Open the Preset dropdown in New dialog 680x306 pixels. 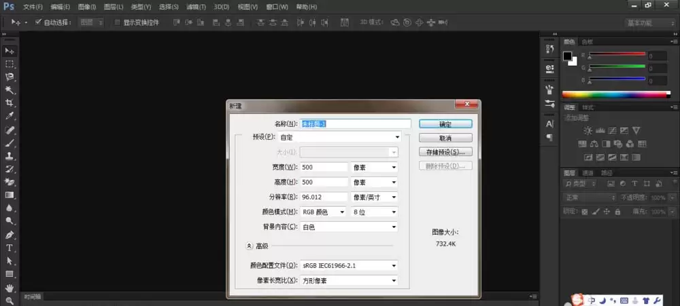pyautogui.click(x=339, y=137)
